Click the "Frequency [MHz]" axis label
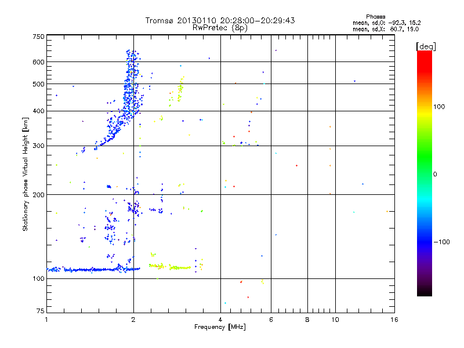 point(220,327)
